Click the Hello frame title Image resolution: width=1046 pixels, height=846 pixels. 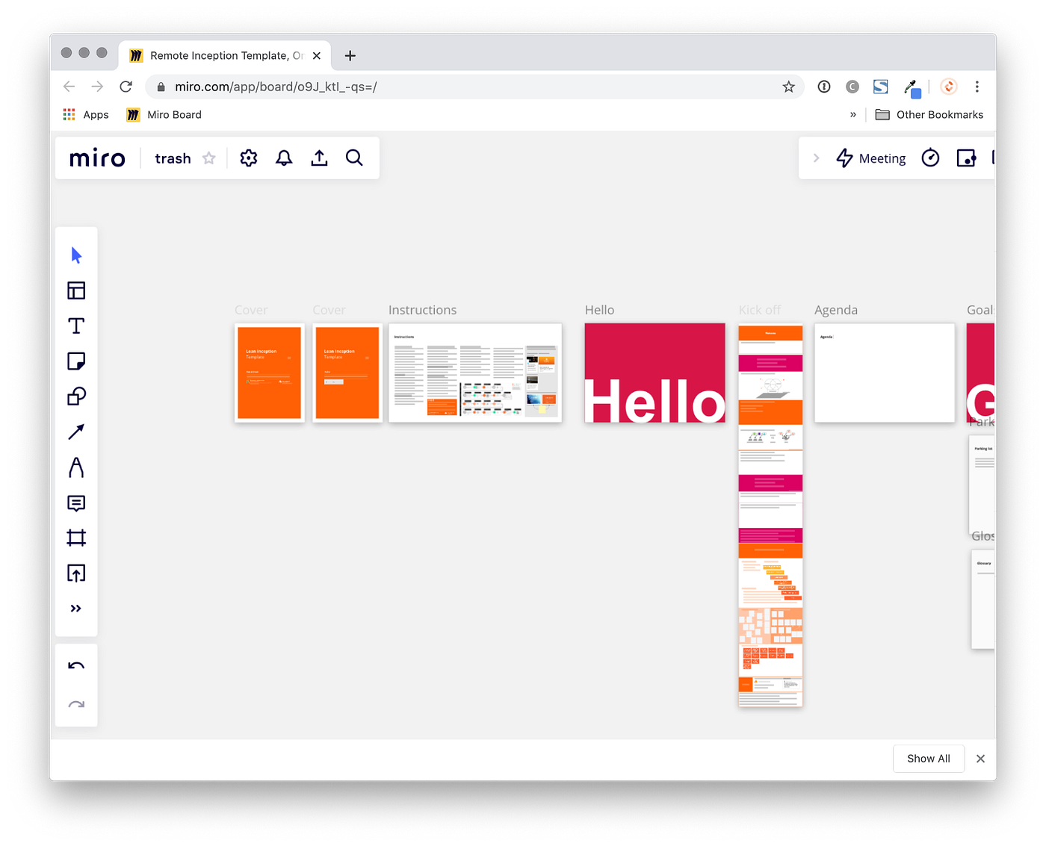[x=599, y=310]
